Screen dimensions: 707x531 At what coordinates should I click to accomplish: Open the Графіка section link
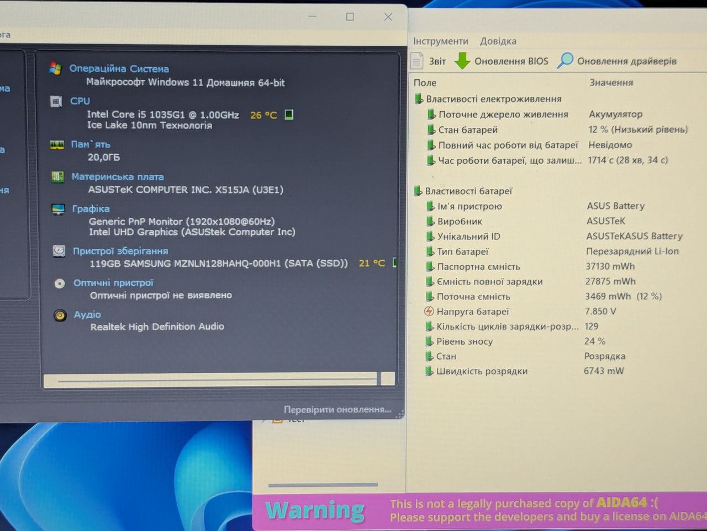click(91, 209)
